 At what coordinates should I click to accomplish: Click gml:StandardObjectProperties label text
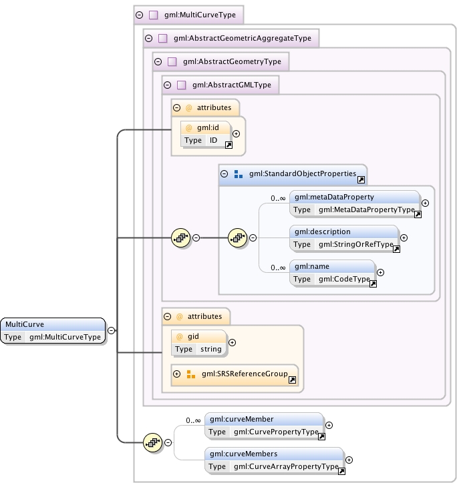coord(303,173)
